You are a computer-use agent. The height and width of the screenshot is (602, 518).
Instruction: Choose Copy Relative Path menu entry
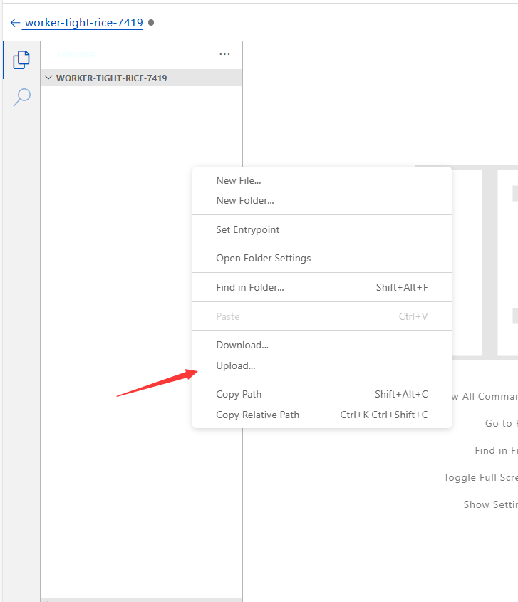(258, 415)
